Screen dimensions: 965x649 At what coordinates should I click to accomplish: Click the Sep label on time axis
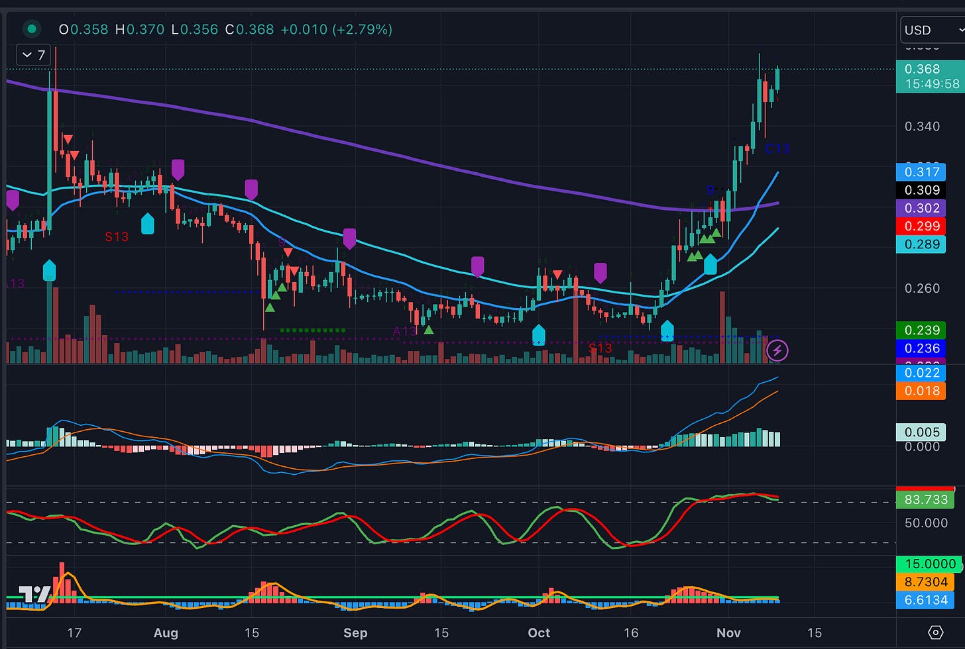pyautogui.click(x=355, y=632)
